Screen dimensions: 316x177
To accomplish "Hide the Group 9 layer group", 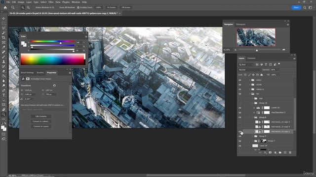I will point(240,136).
